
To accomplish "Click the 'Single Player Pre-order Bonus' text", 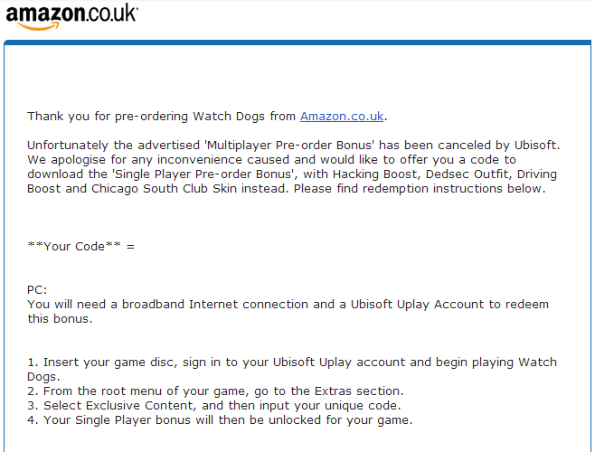I will pyautogui.click(x=204, y=174).
